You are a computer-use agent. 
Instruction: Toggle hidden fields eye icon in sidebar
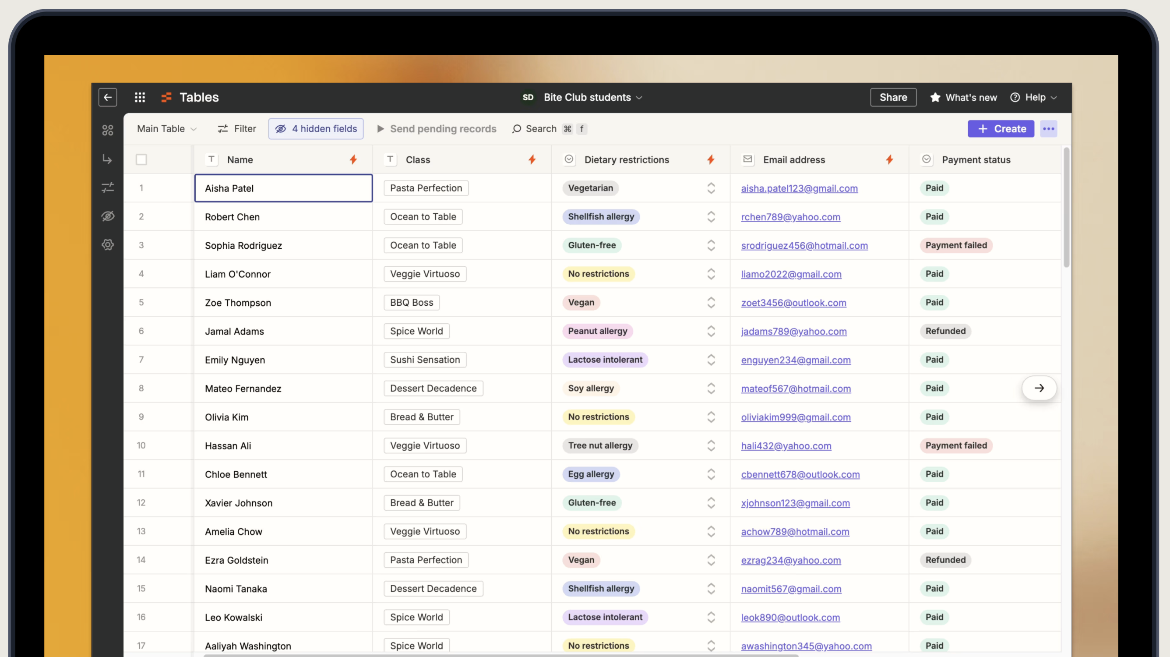108,216
